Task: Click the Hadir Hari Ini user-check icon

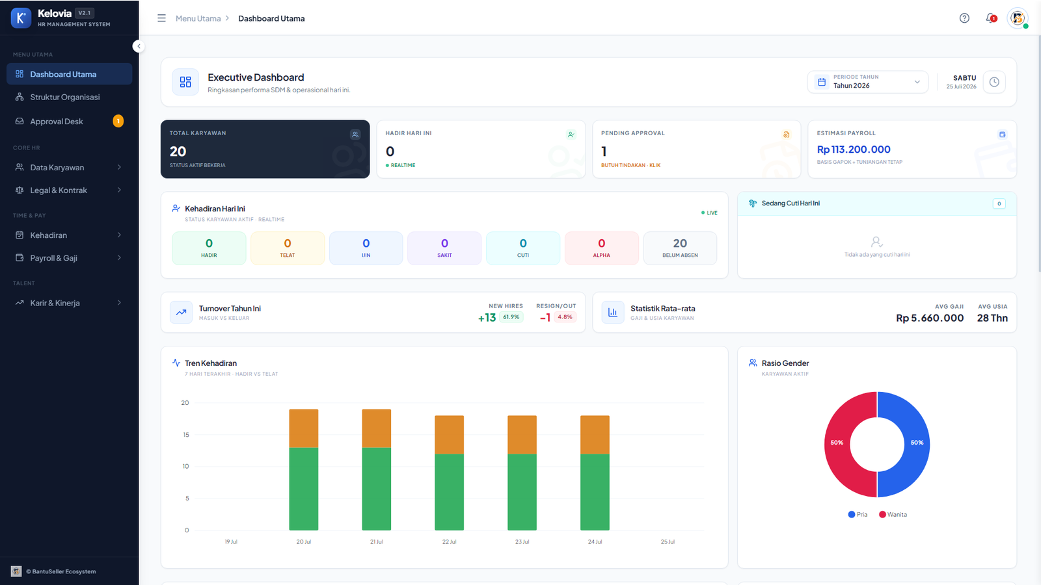Action: coord(571,135)
